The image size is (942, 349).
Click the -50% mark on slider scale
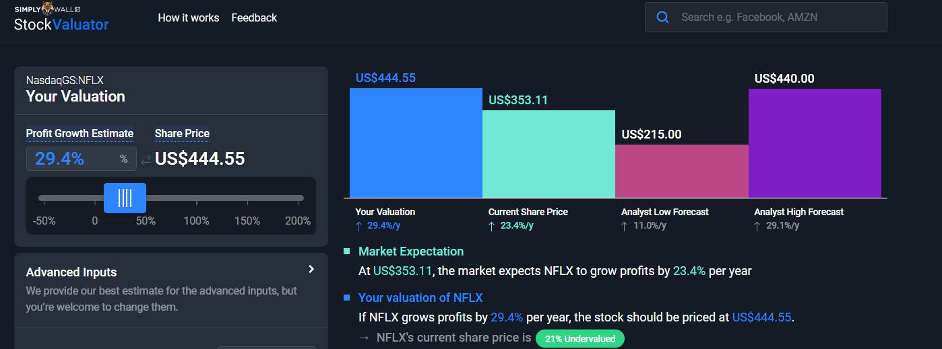pos(44,221)
